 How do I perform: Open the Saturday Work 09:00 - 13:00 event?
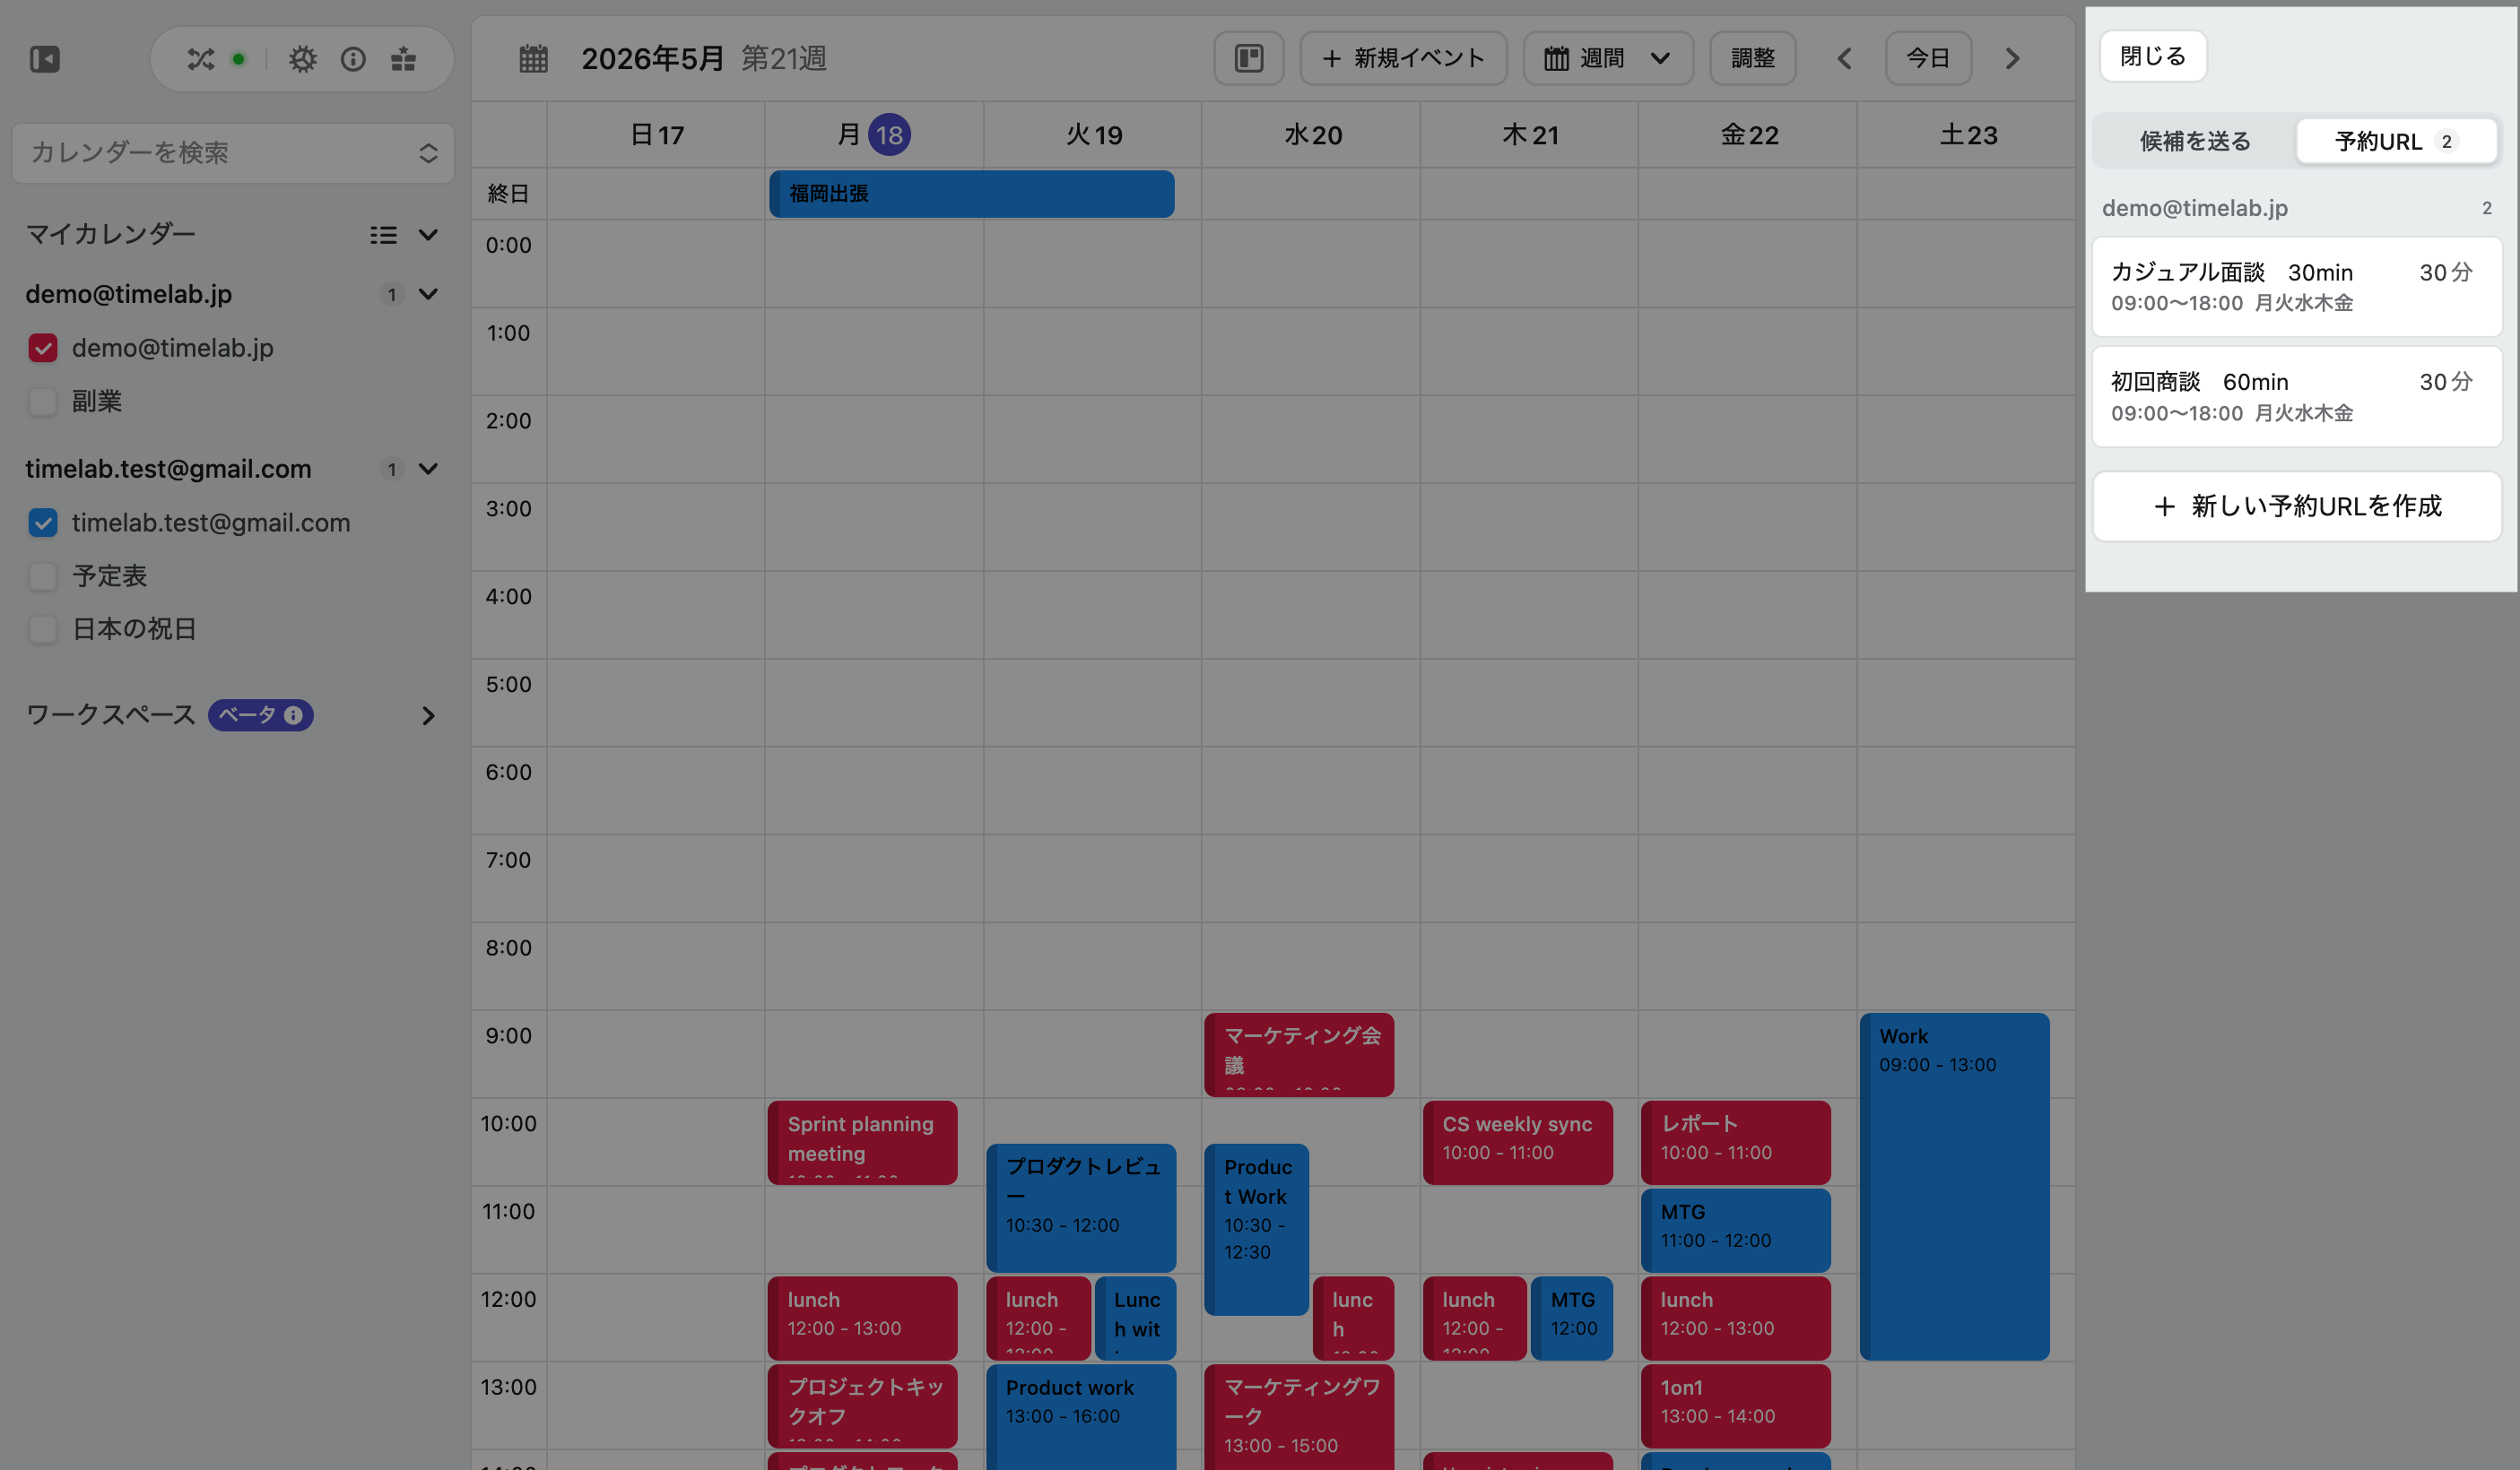[1954, 1186]
